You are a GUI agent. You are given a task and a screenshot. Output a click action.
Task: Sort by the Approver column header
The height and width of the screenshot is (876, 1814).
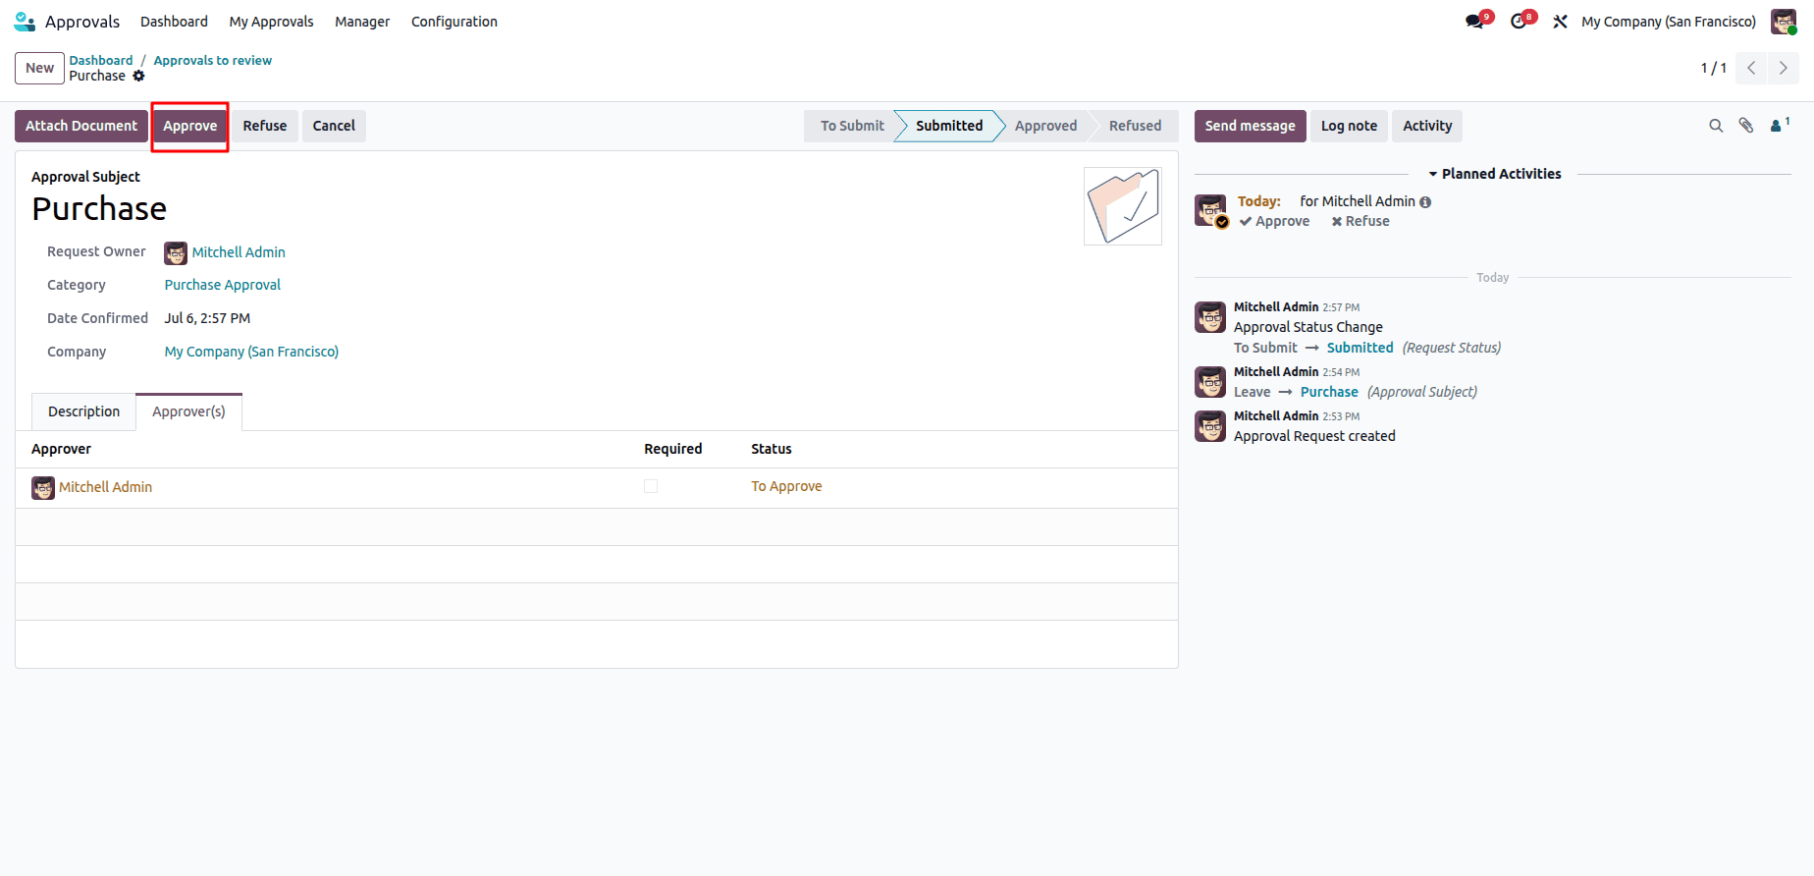point(61,449)
